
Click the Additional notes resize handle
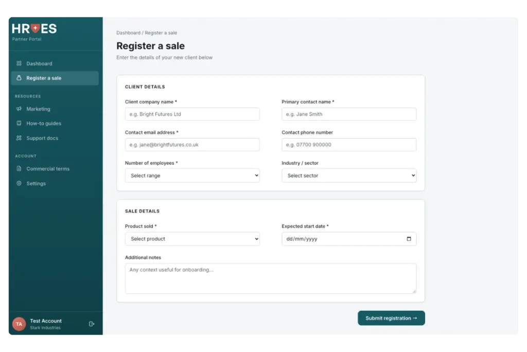coord(414,291)
